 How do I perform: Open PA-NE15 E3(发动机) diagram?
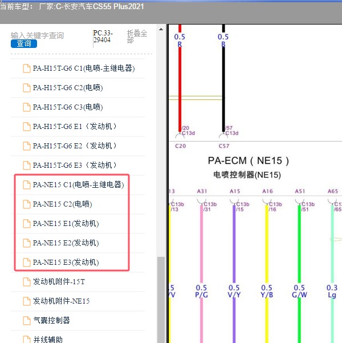click(x=66, y=262)
